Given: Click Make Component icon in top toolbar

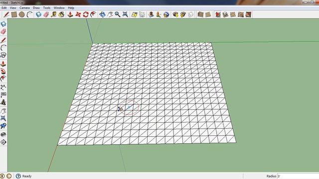Looking at the screenshot, I should pyautogui.click(x=38, y=14).
